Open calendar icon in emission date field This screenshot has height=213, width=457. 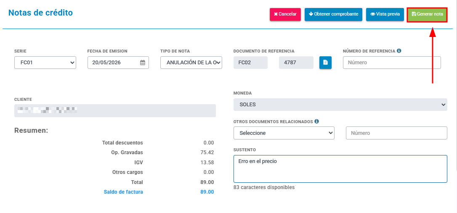pos(143,63)
